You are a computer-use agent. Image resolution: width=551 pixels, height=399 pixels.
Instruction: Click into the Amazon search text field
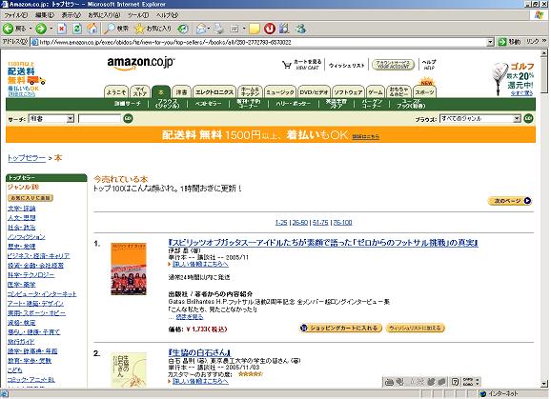(x=99, y=119)
